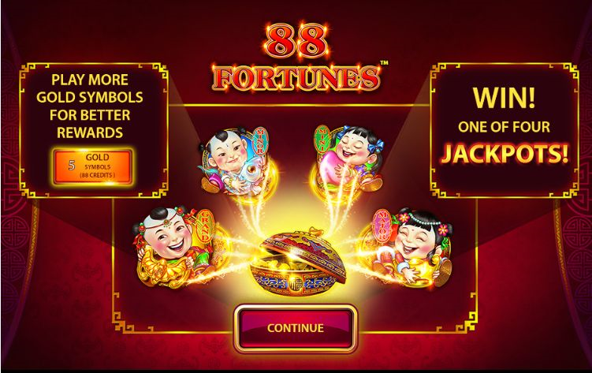Tap the green MINI label tag
This screenshot has width=592, height=373.
(322, 139)
